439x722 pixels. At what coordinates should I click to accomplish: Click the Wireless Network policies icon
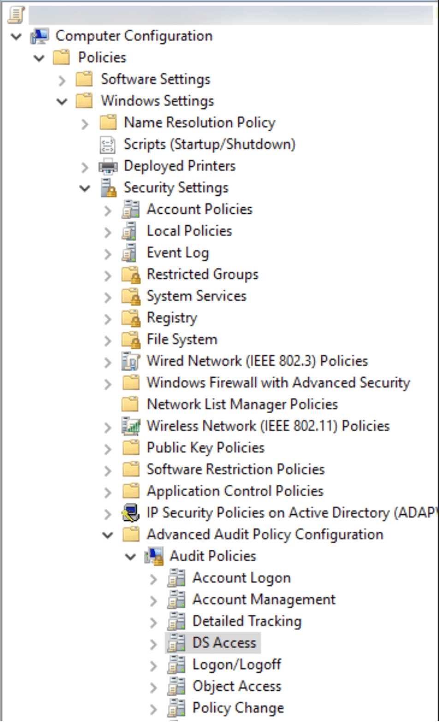tap(131, 426)
